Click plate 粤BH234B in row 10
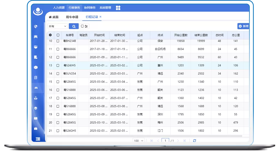The image size is (278, 152). pyautogui.click(x=70, y=41)
